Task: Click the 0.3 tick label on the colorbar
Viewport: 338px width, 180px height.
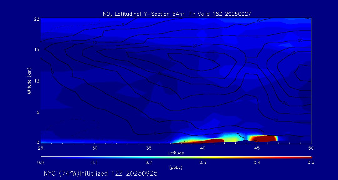Action: (203, 162)
